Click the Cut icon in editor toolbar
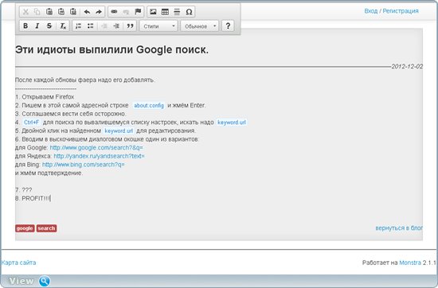The image size is (438, 288). [x=25, y=12]
